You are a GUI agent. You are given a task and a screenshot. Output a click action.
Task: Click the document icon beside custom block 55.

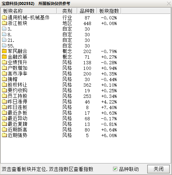[4, 45]
